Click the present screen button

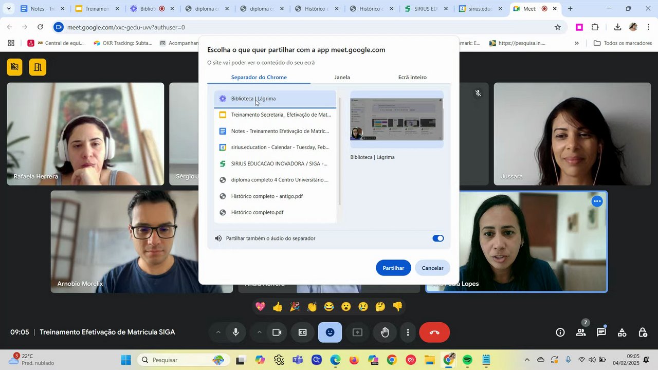pos(357,332)
